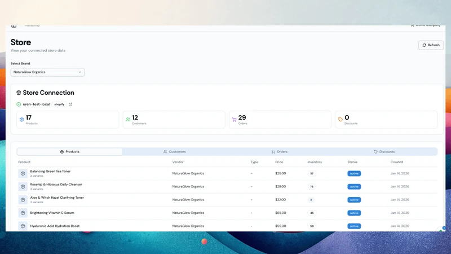This screenshot has width=451, height=254.
Task: Click the oren-test-local store name
Action: click(x=36, y=104)
